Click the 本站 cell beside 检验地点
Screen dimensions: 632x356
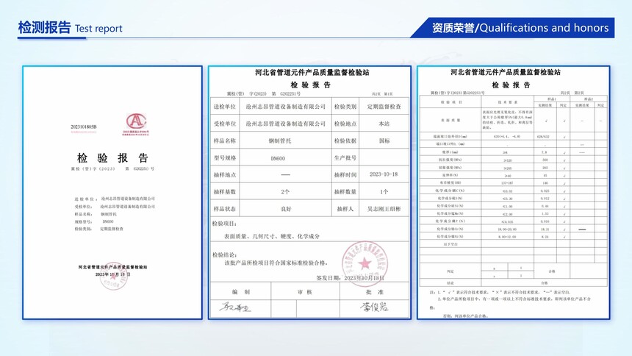(384, 124)
